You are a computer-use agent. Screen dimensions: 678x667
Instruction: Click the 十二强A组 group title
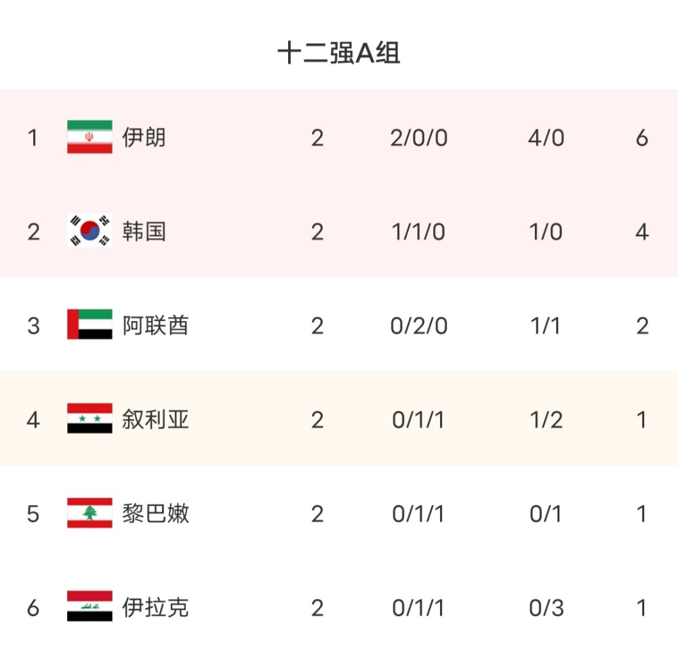pyautogui.click(x=338, y=53)
